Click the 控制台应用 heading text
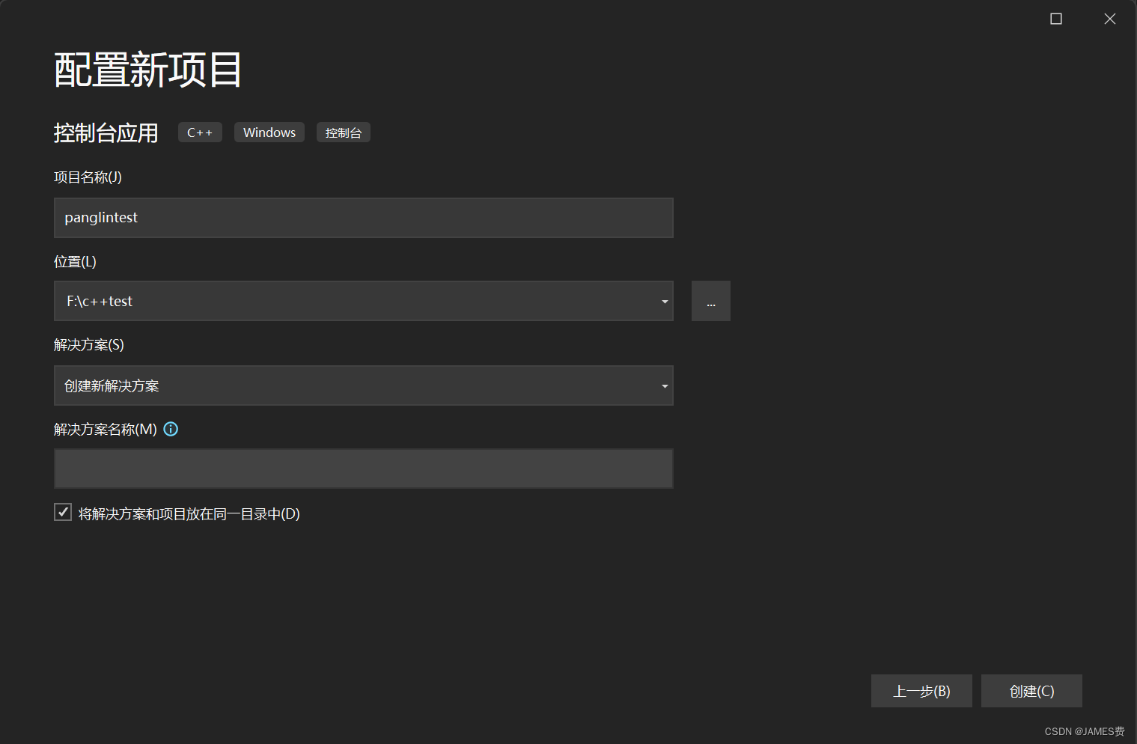Screen dimensions: 1137x744 [105, 132]
